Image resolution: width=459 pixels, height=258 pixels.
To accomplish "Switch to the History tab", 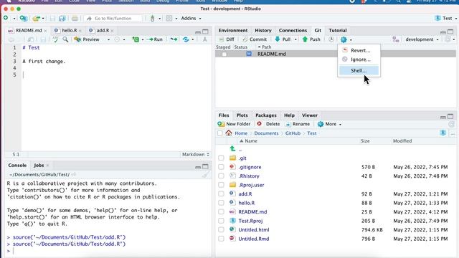I will (263, 30).
